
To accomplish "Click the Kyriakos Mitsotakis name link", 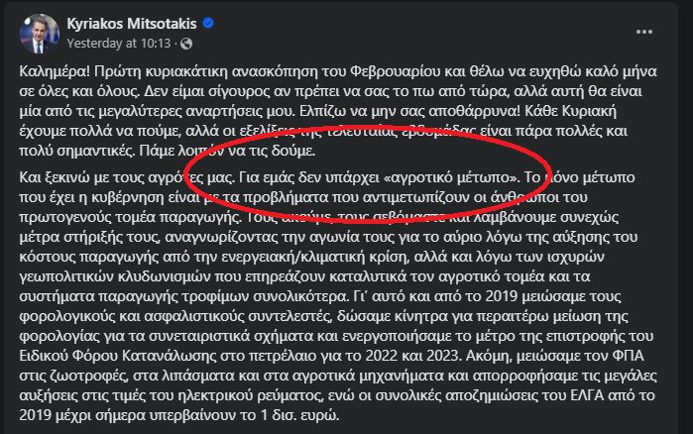I will point(132,24).
